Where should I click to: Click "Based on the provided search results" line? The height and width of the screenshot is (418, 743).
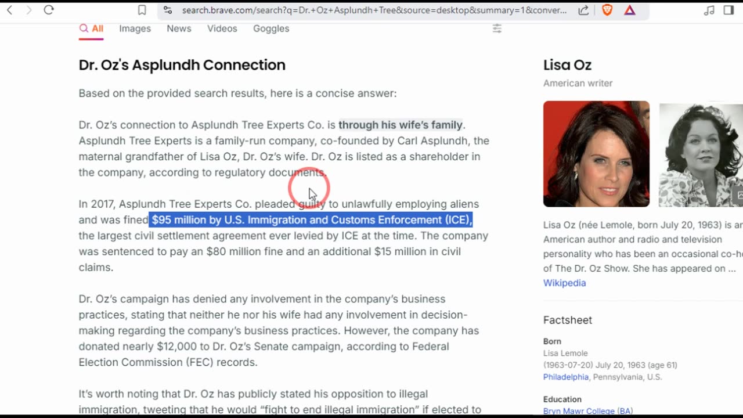click(x=238, y=93)
